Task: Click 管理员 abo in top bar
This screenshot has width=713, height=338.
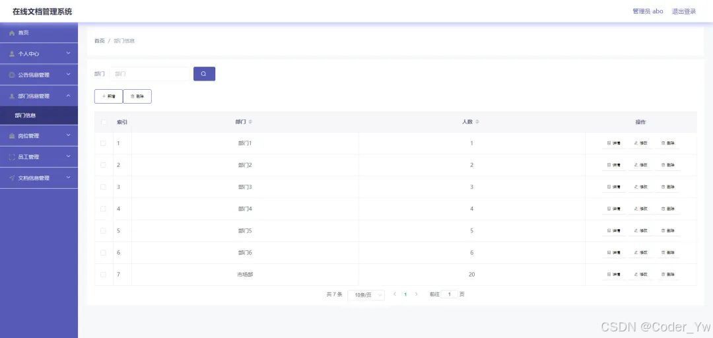Action: click(x=648, y=11)
